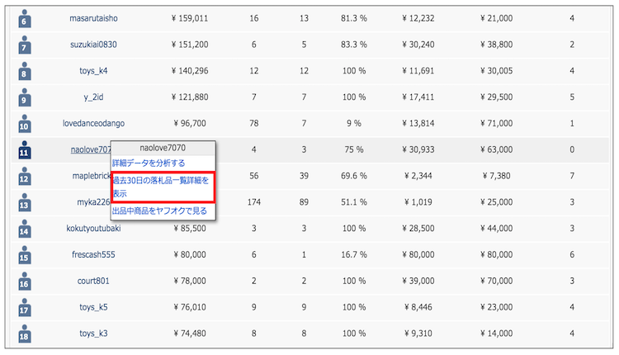Click the rank 6 seller icon

coord(24,19)
